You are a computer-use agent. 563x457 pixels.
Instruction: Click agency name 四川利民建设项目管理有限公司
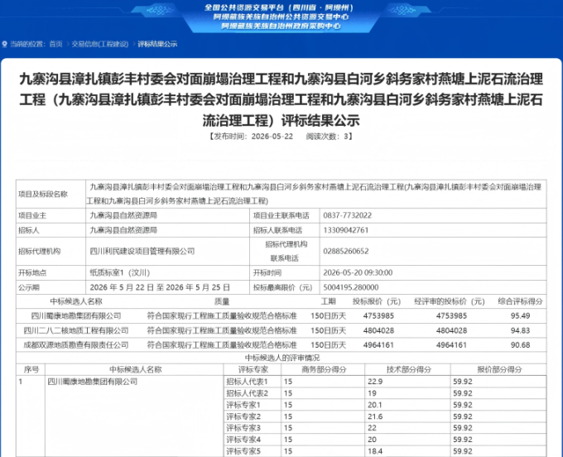click(142, 252)
